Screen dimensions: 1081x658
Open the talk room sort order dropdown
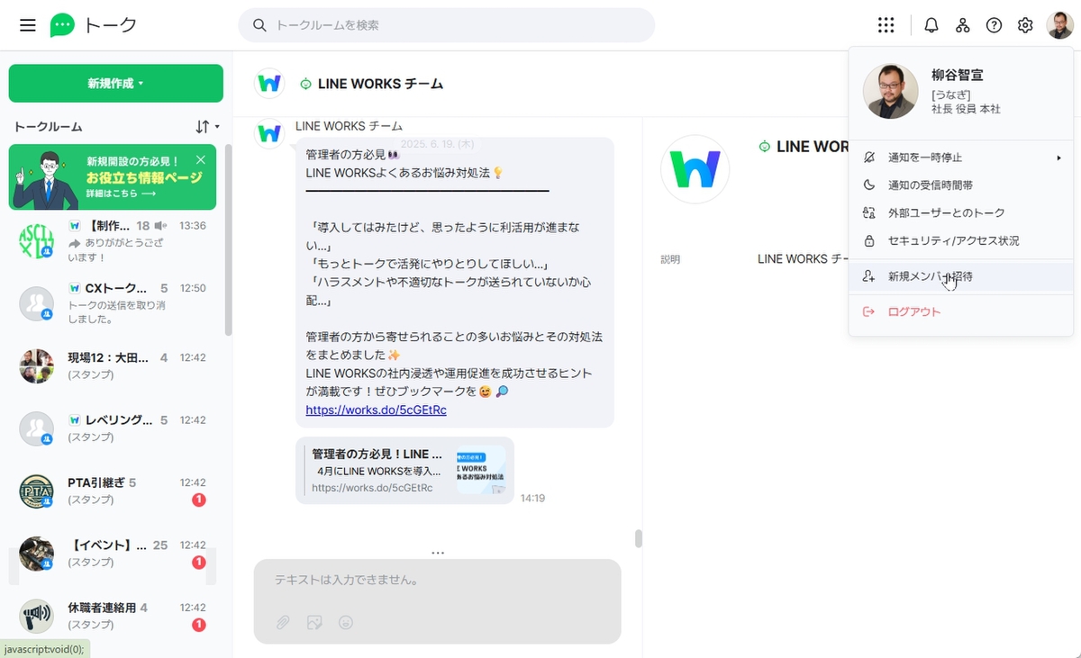pyautogui.click(x=207, y=127)
